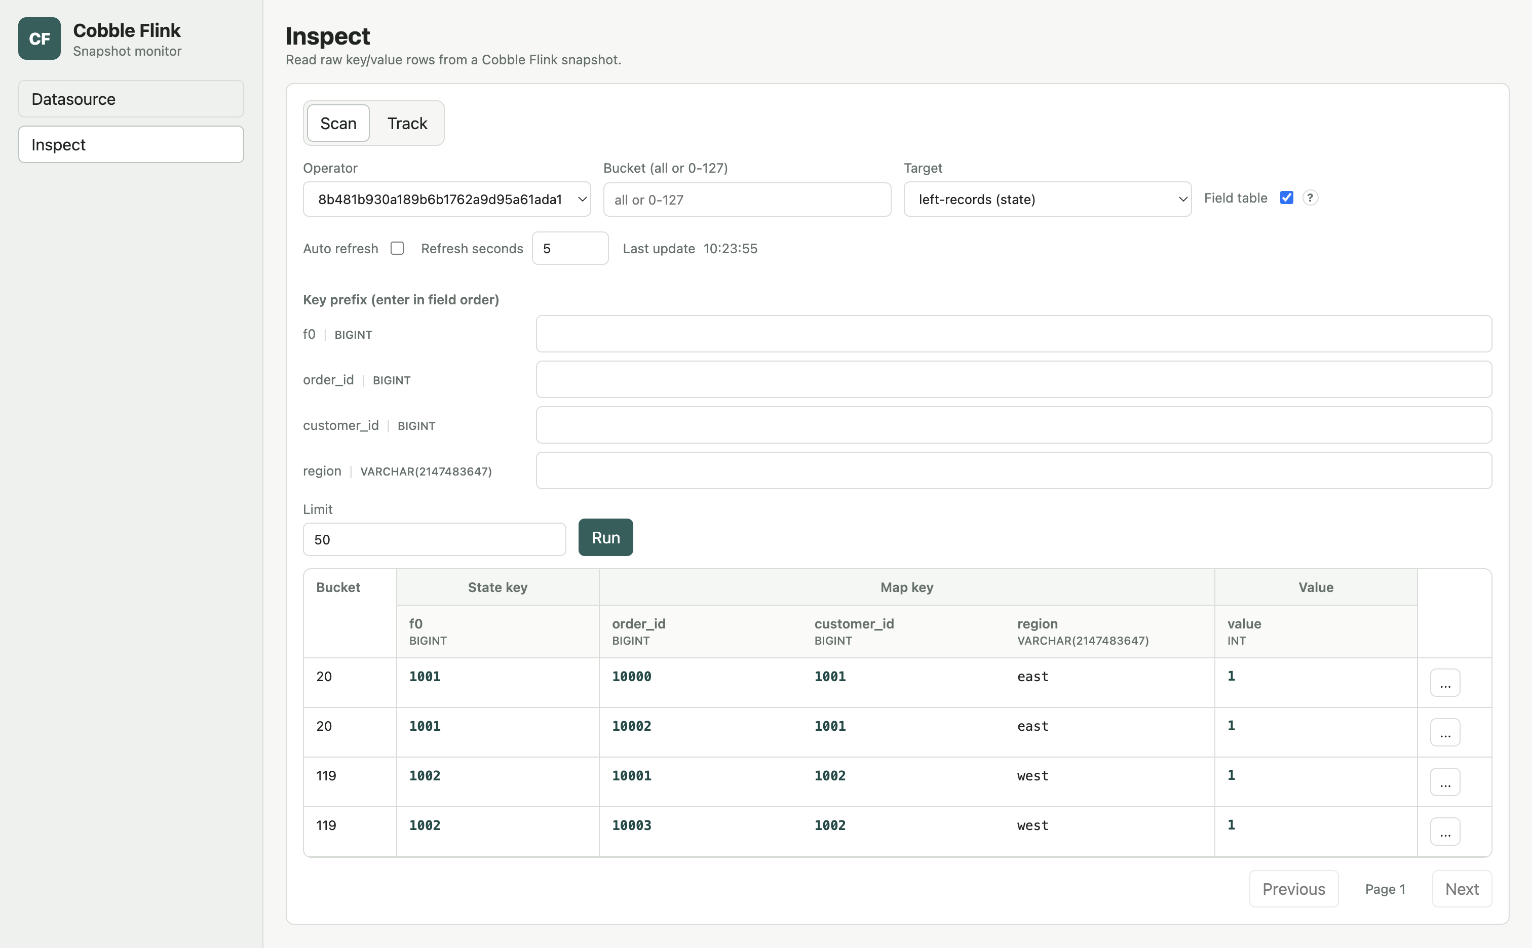Open the row menu for order 10003
This screenshot has height=948, width=1532.
click(1445, 832)
